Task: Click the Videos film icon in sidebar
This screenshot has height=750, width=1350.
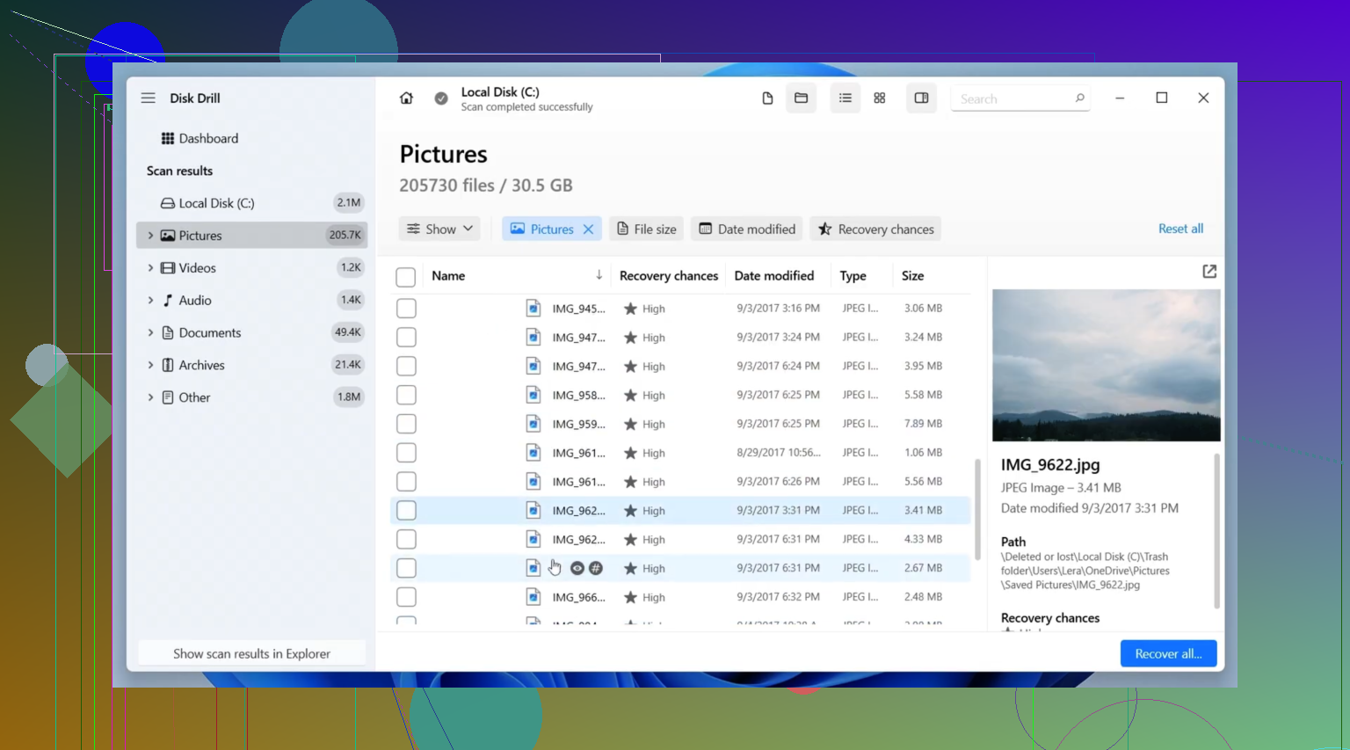Action: [167, 268]
